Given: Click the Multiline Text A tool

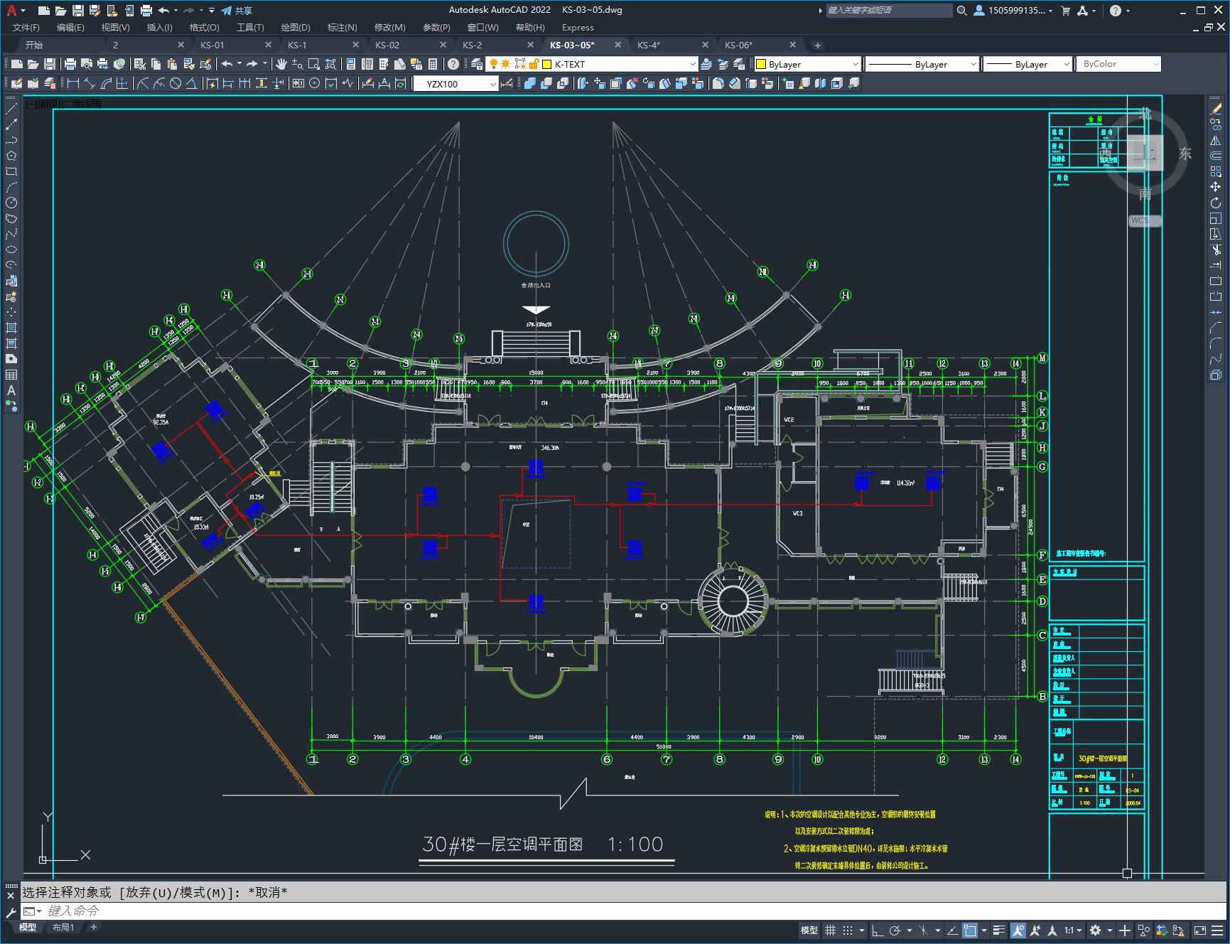Looking at the screenshot, I should tap(11, 390).
